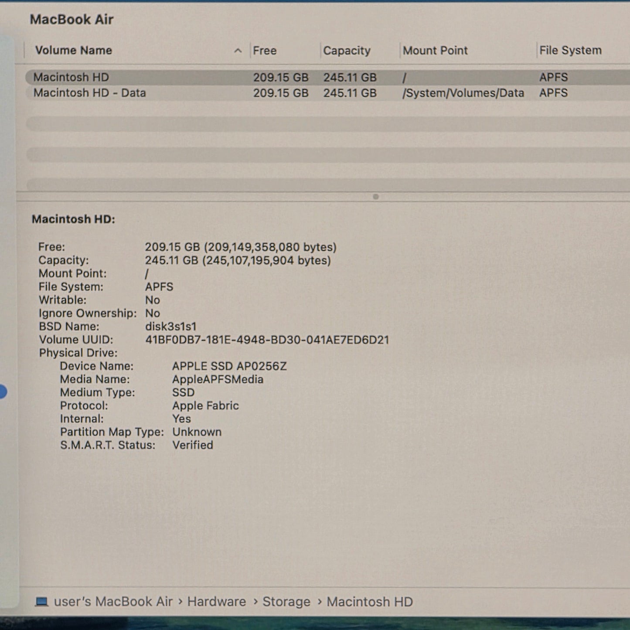Click the Writable value No
This screenshot has height=630, width=630.
pos(153,300)
